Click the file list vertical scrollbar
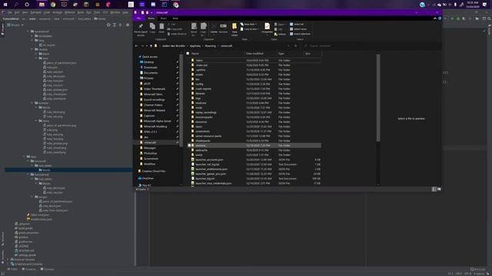Image resolution: width=492 pixels, height=276 pixels. tap(378, 97)
